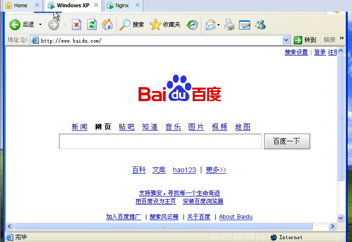This screenshot has height=242, width=352.
Task: Click the Go (转到) button
Action: pyautogui.click(x=305, y=40)
